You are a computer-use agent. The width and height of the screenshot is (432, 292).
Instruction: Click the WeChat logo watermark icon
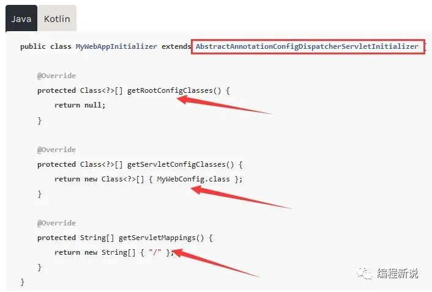point(365,273)
